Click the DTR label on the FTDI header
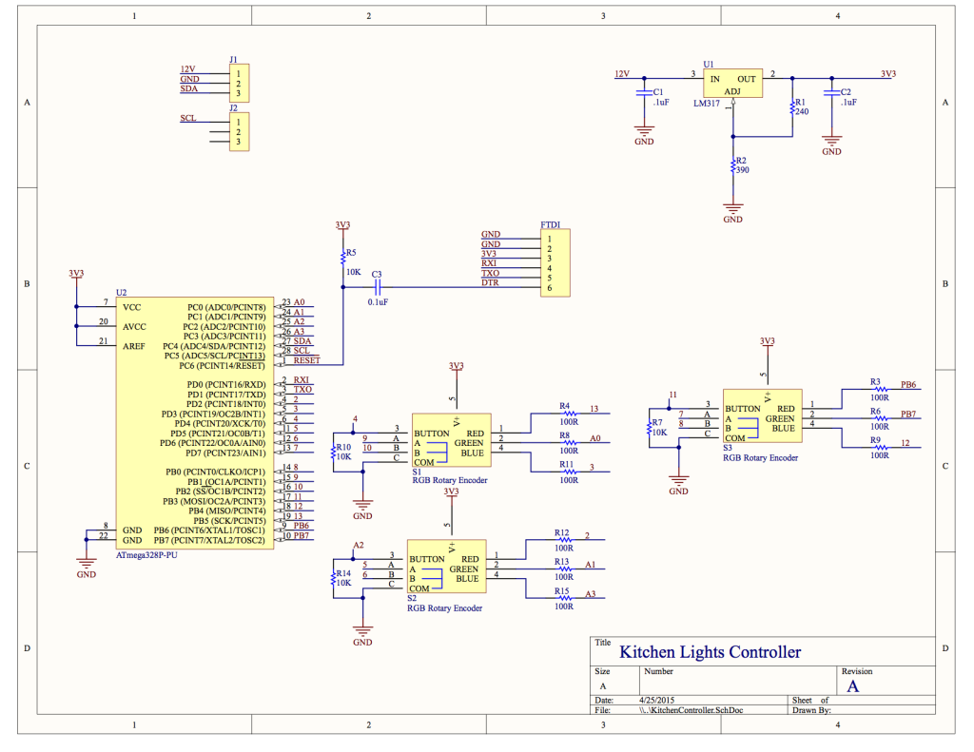Viewport: 974px width, 752px height. 490,282
